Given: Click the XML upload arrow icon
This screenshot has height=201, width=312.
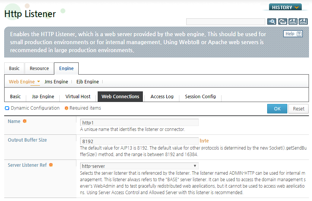Looking at the screenshot, I should 293,22.
